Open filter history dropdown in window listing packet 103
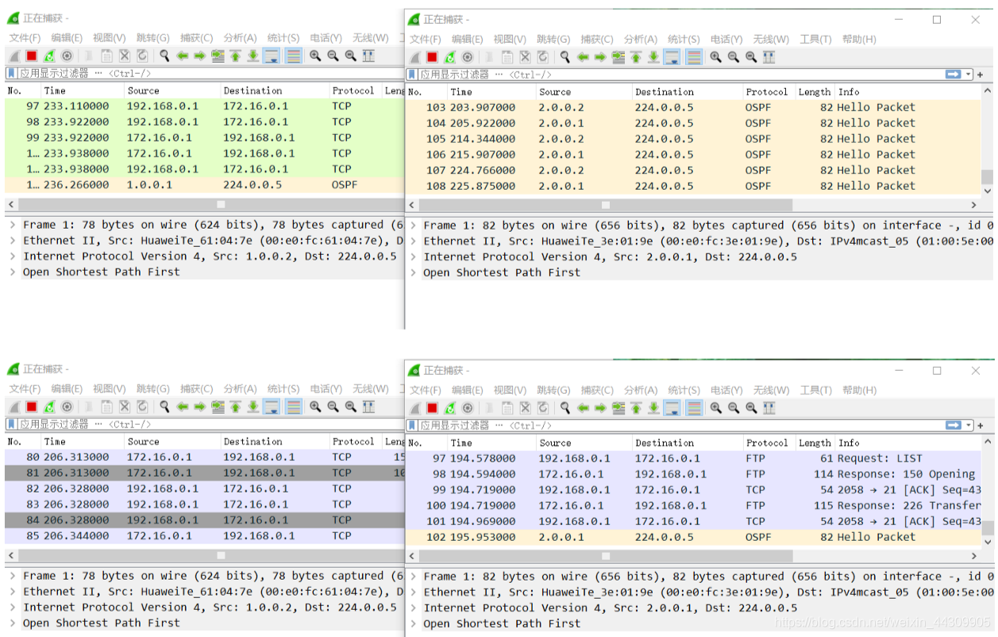Screen dimensions: 998x637 [x=969, y=74]
